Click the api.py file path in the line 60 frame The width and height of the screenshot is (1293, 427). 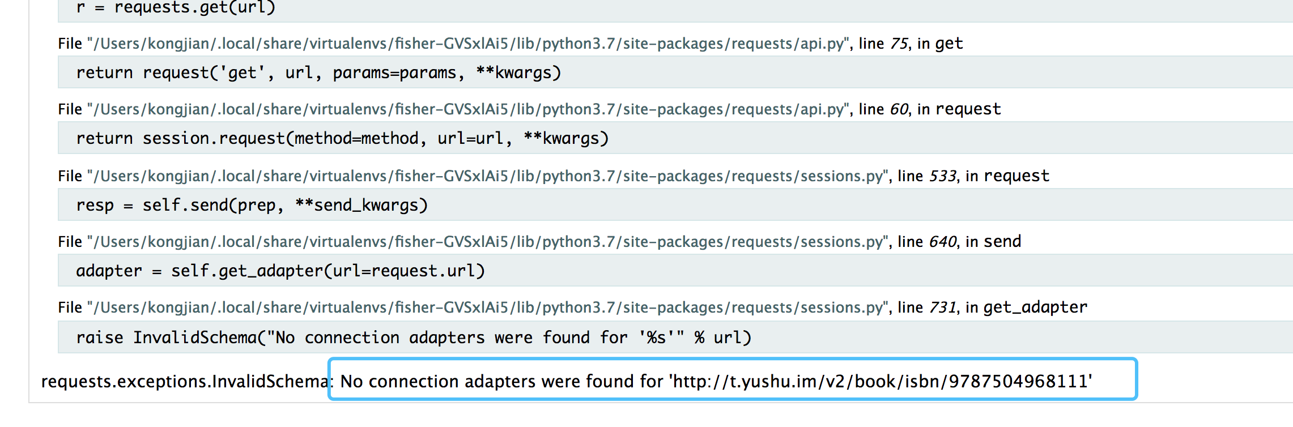(x=467, y=109)
